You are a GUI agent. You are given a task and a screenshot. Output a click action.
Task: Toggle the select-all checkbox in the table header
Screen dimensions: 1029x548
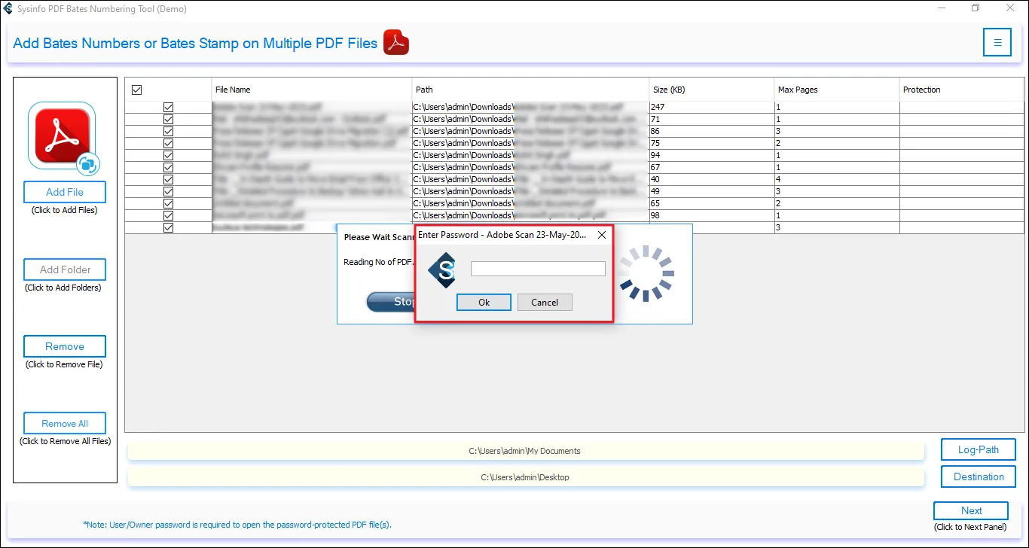136,90
